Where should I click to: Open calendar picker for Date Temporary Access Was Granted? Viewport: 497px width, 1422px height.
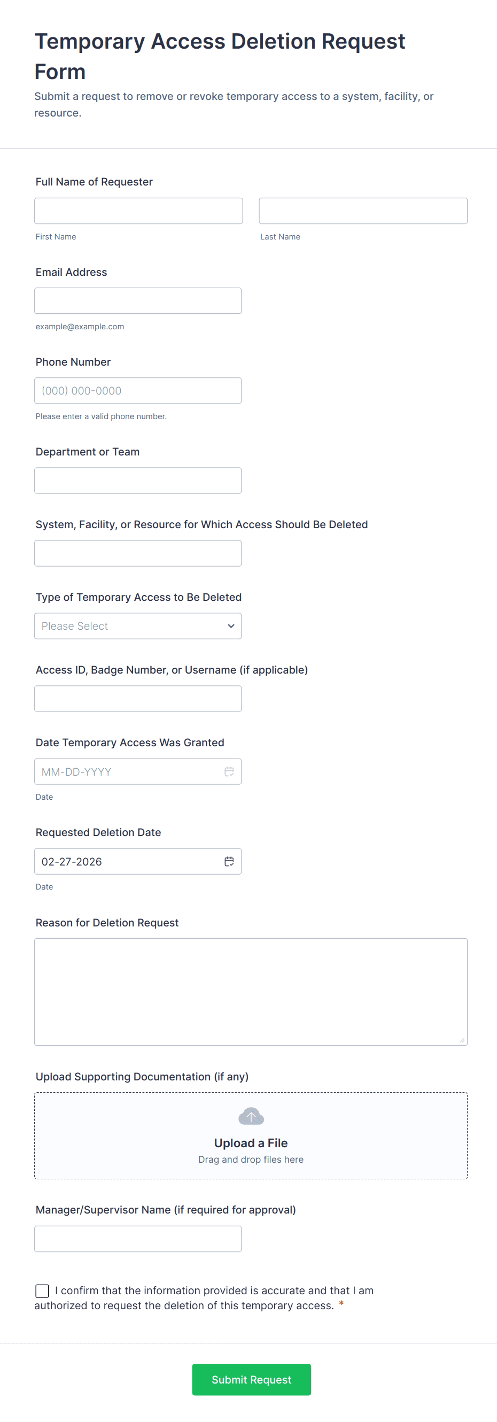tap(229, 771)
